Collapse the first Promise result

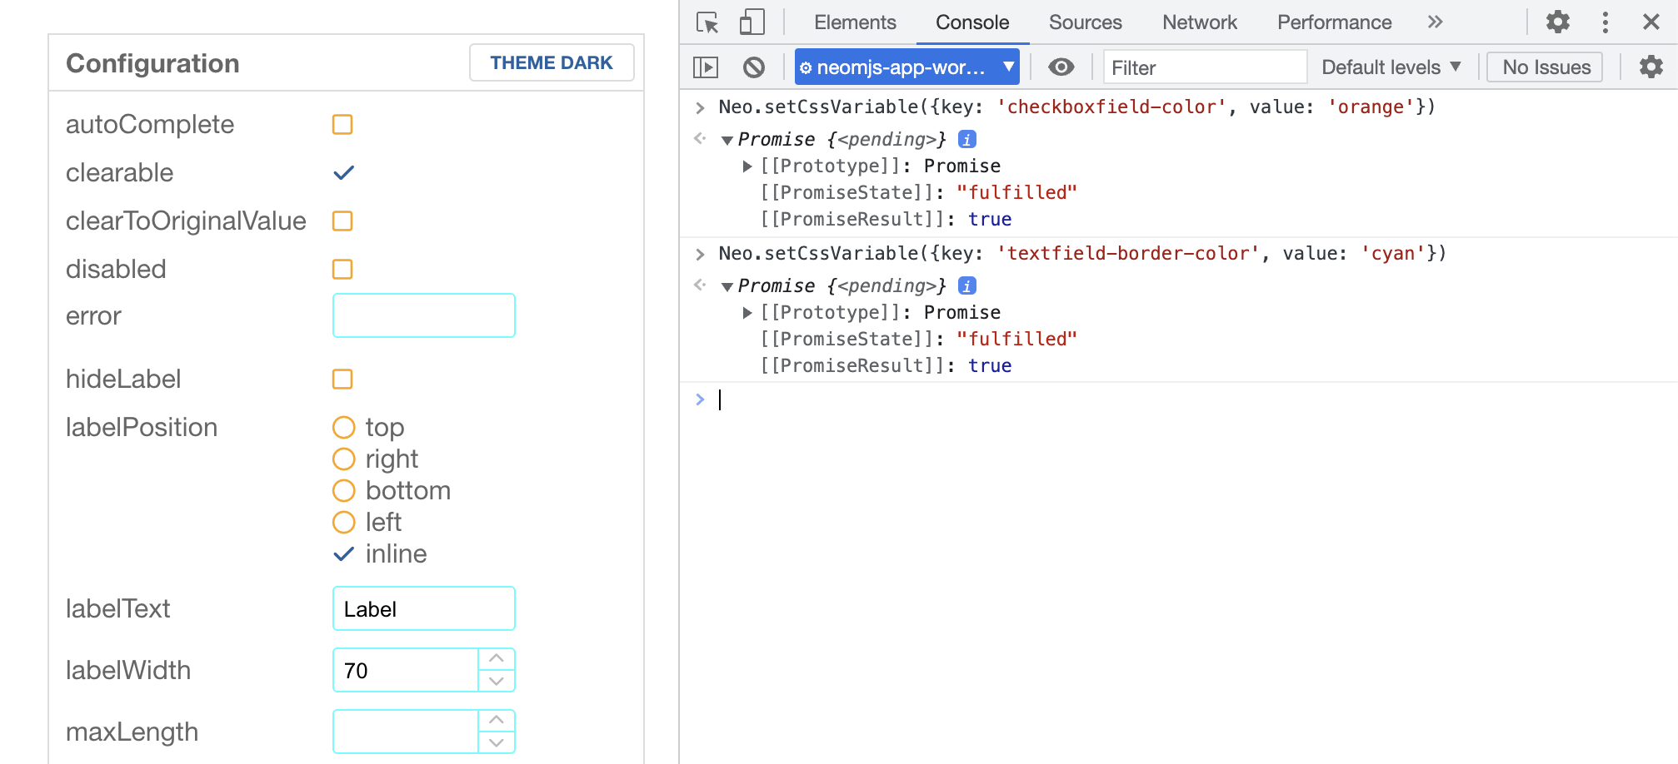tap(727, 141)
